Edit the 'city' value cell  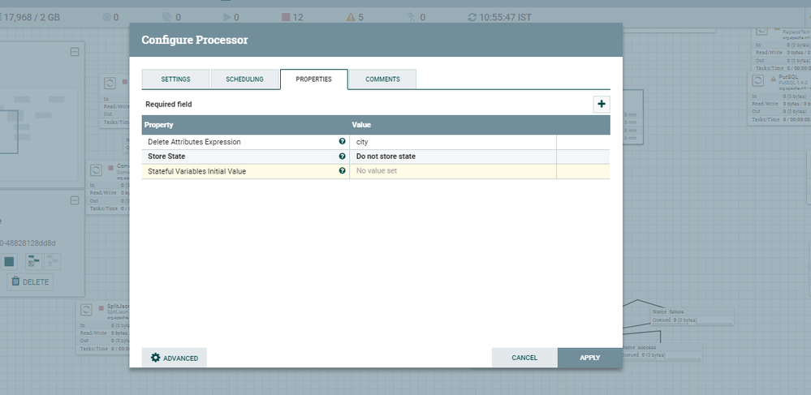pos(453,142)
